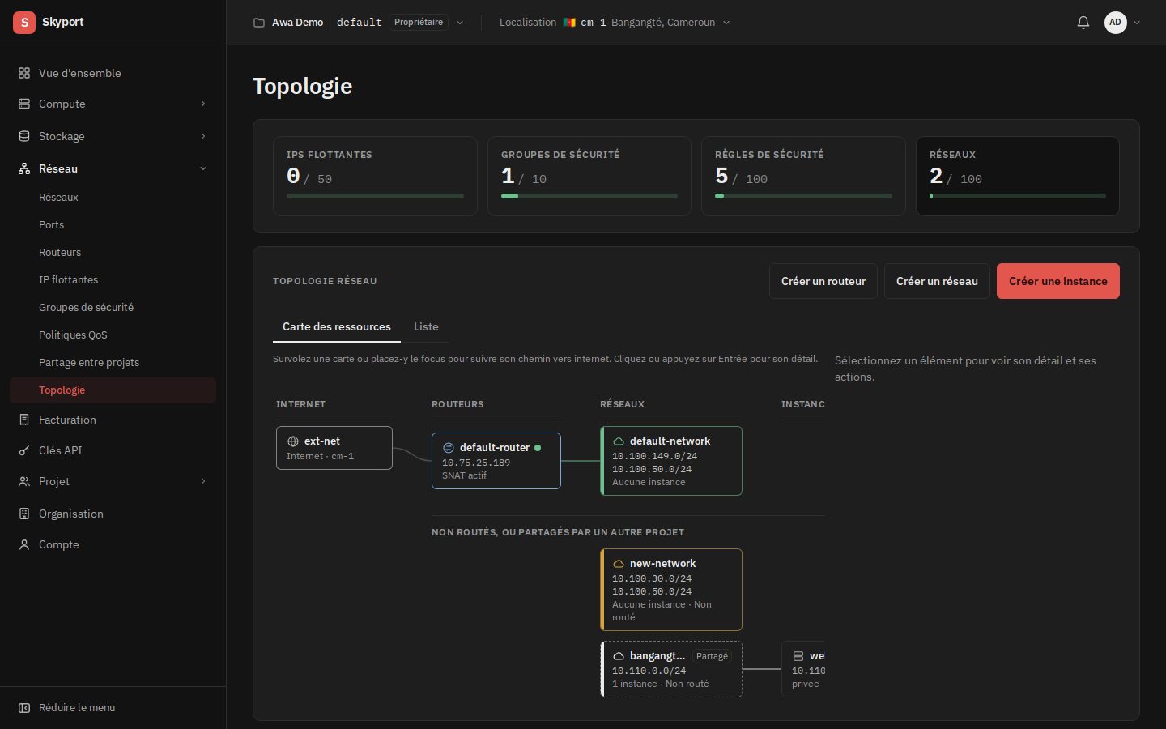Click Créer un réseau button
1166x729 pixels.
point(937,281)
